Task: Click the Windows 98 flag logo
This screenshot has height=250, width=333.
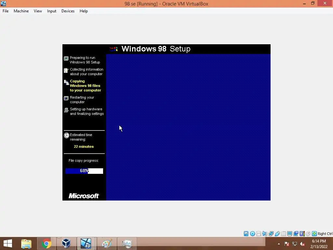Action: point(113,49)
